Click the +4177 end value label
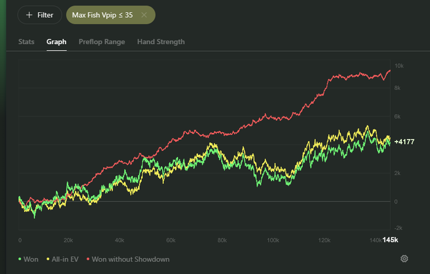Screen dimensions: 430x274 404,142
